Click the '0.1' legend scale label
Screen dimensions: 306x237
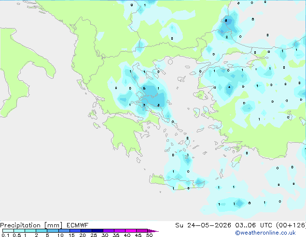[5, 235]
